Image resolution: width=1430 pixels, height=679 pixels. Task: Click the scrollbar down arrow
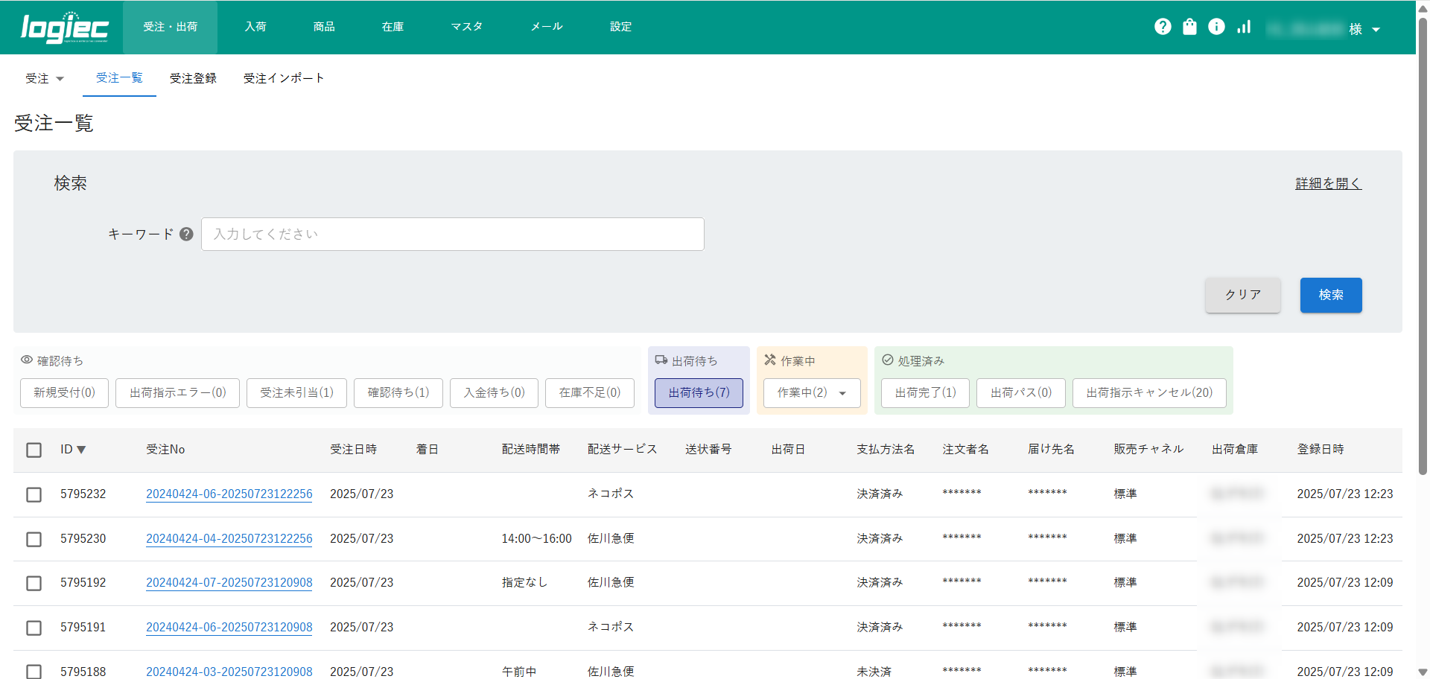[1423, 672]
